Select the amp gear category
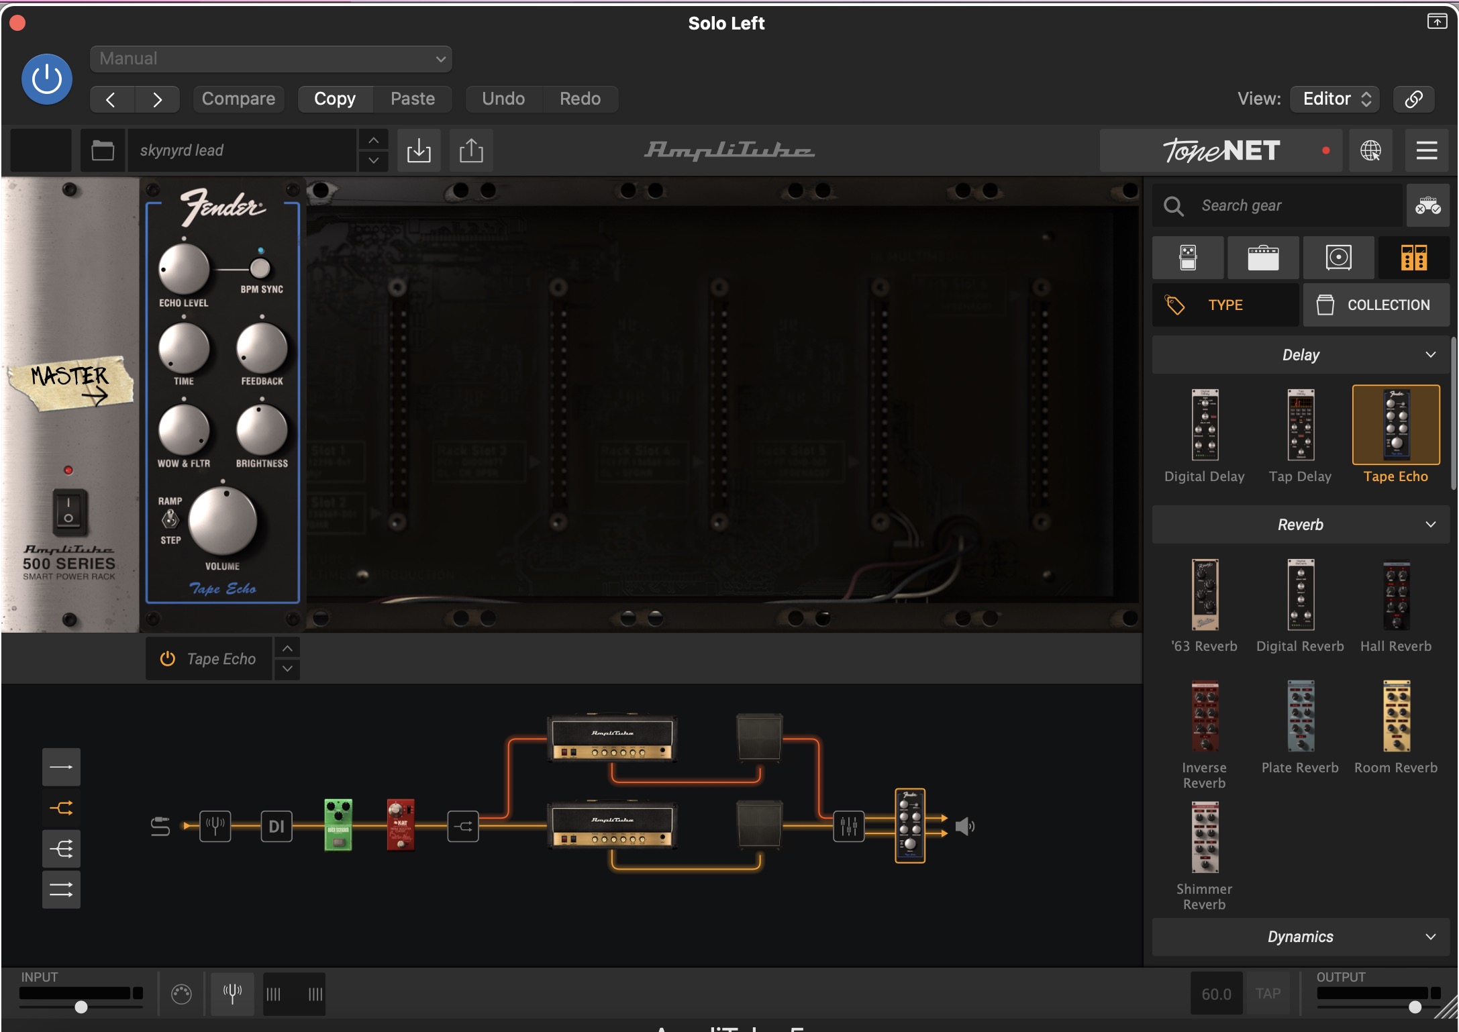 click(x=1263, y=258)
